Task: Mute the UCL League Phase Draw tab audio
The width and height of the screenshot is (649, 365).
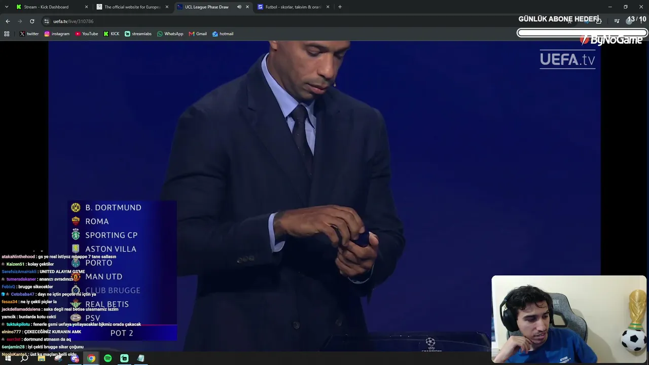Action: tap(239, 7)
